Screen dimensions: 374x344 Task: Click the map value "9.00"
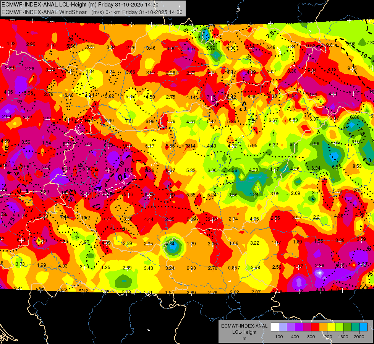pos(272,96)
